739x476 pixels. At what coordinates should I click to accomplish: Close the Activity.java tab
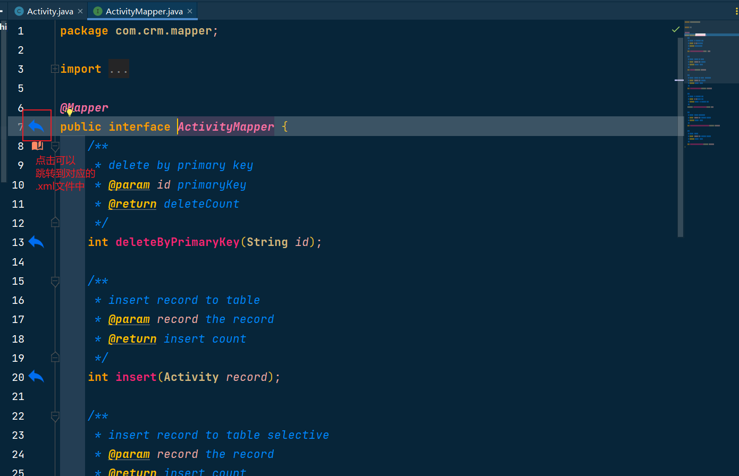click(x=80, y=11)
